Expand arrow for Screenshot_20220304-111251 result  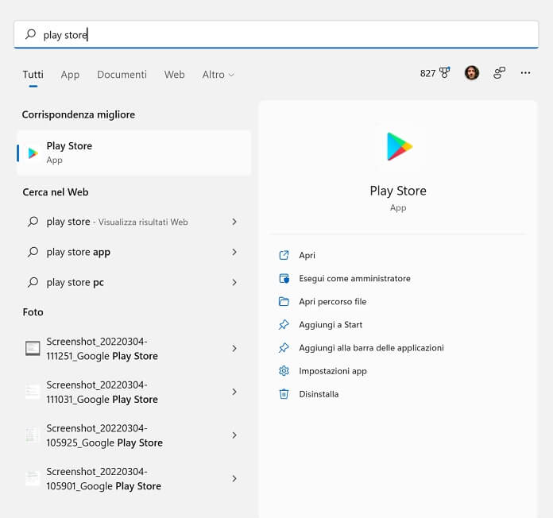tap(234, 349)
